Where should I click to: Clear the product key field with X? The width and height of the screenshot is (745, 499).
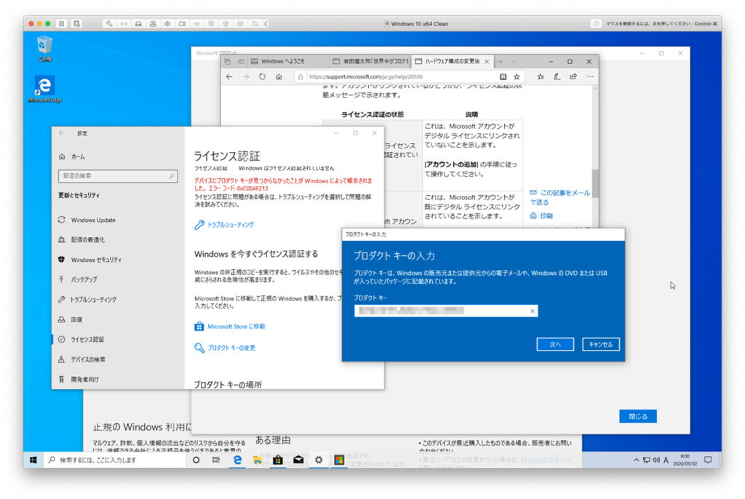(533, 311)
